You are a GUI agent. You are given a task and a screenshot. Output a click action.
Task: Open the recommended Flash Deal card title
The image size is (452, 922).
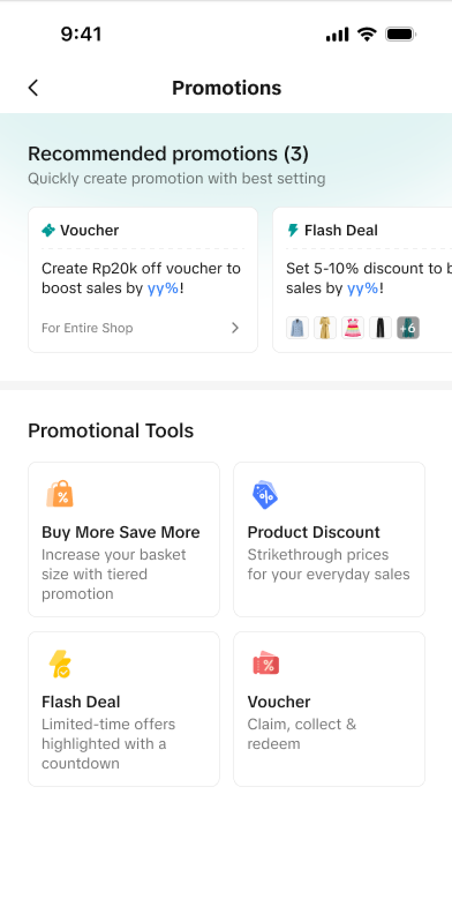tap(341, 230)
